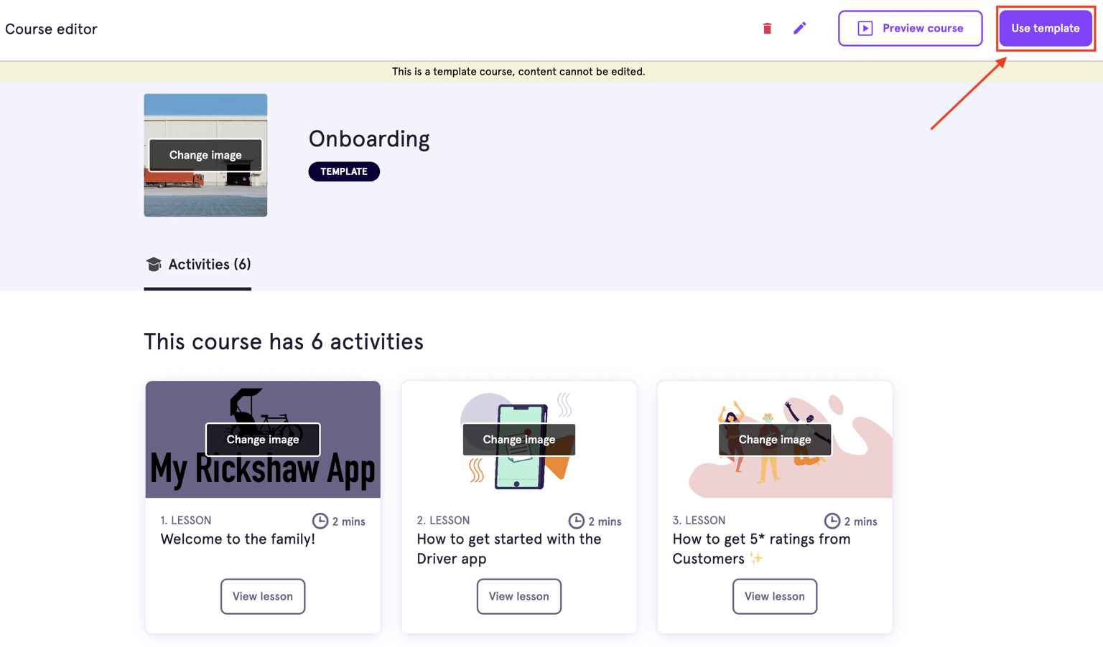Change image on the phone illustration card
This screenshot has height=647, width=1103.
[x=519, y=440]
